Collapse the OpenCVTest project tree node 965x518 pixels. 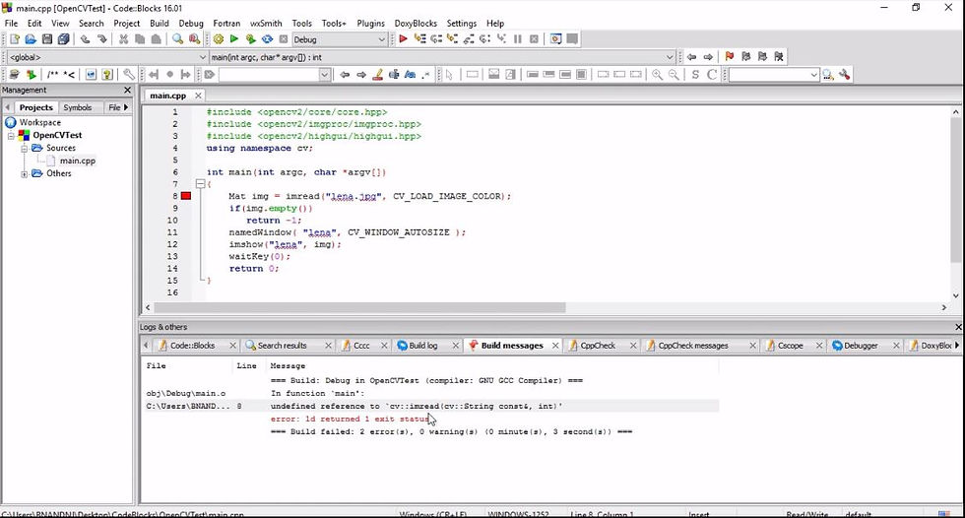[11, 135]
